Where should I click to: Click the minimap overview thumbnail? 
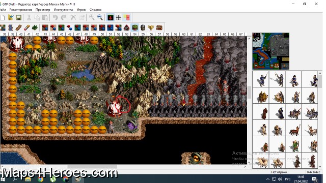click(x=270, y=51)
